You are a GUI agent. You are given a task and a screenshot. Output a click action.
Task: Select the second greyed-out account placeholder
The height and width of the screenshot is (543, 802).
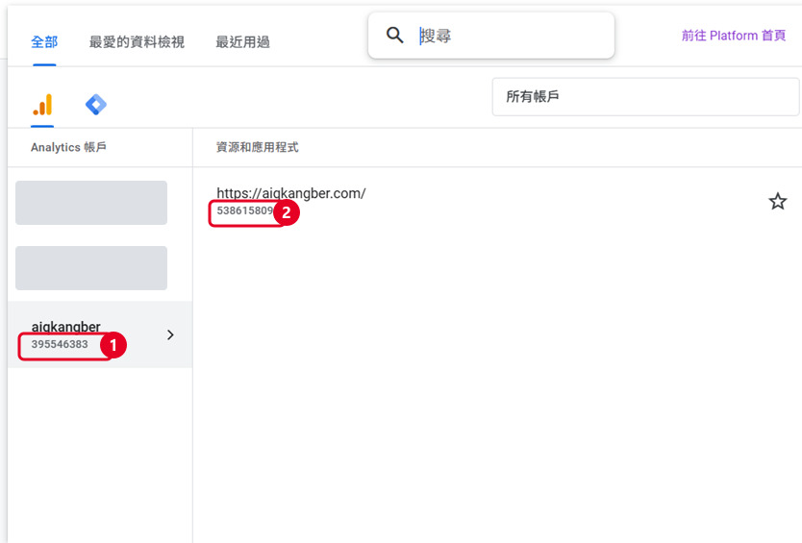click(x=91, y=268)
